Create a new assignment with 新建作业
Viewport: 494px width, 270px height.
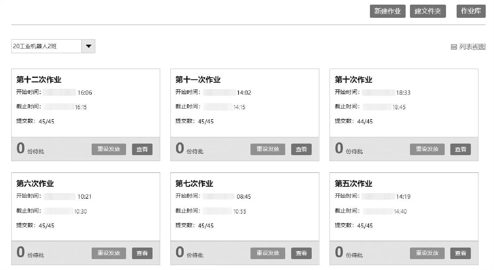click(x=387, y=11)
